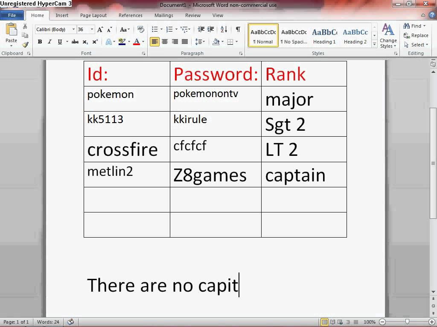This screenshot has width=437, height=327.
Task: Open the Borders dropdown arrow
Action: point(236,42)
